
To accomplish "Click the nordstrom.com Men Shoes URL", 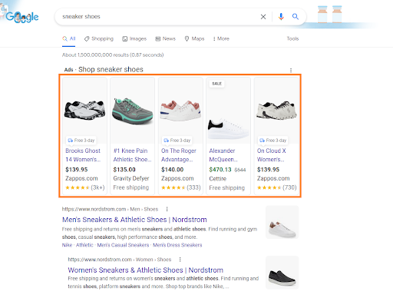I will click(110, 209).
